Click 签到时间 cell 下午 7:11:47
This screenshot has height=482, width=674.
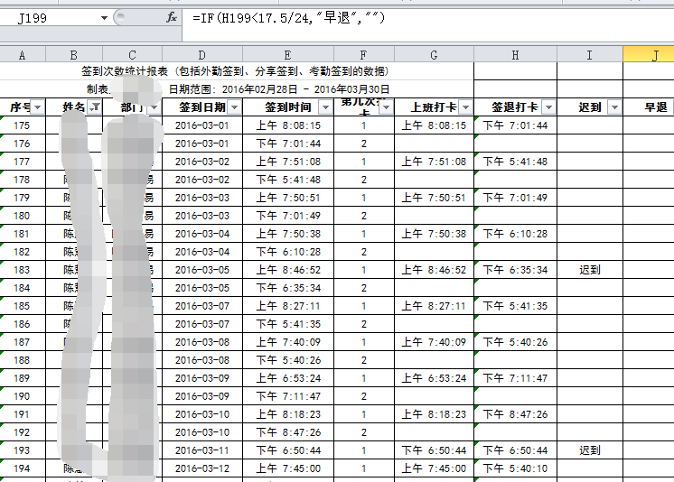[x=288, y=396]
